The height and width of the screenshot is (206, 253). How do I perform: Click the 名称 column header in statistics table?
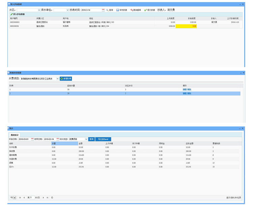11,143
